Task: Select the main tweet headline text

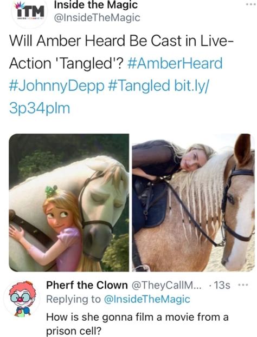Action: point(120,52)
